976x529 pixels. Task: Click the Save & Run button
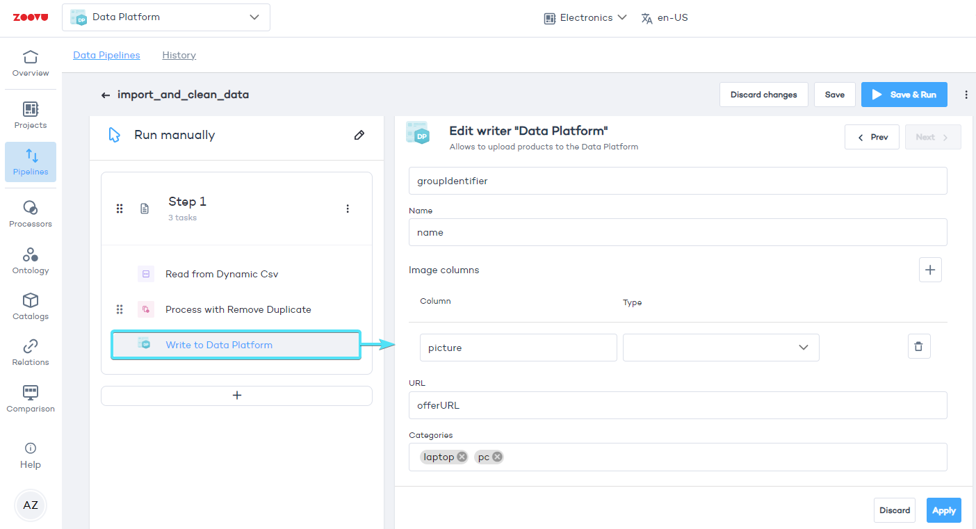point(904,95)
